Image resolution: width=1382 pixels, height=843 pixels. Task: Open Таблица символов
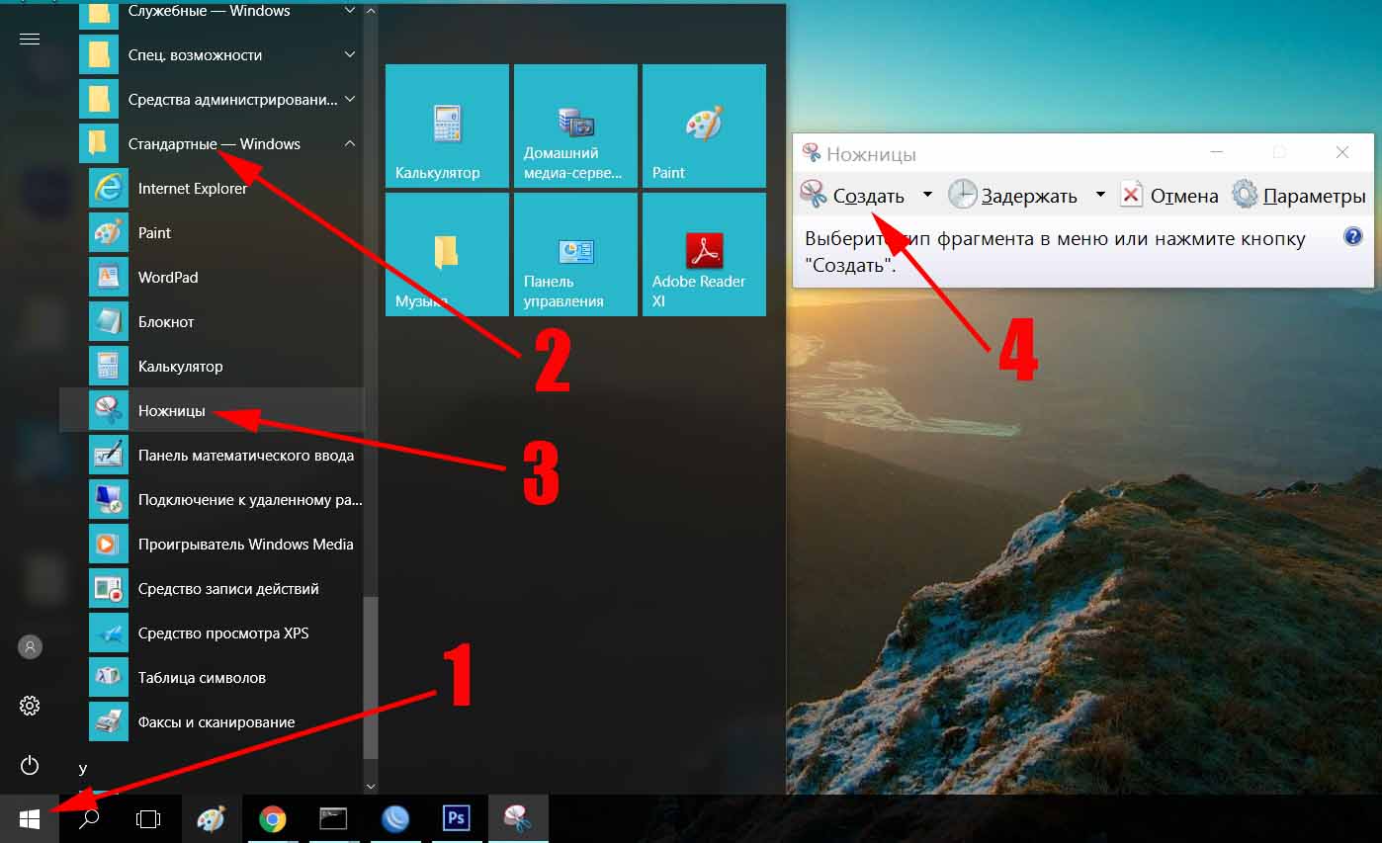coord(212,677)
